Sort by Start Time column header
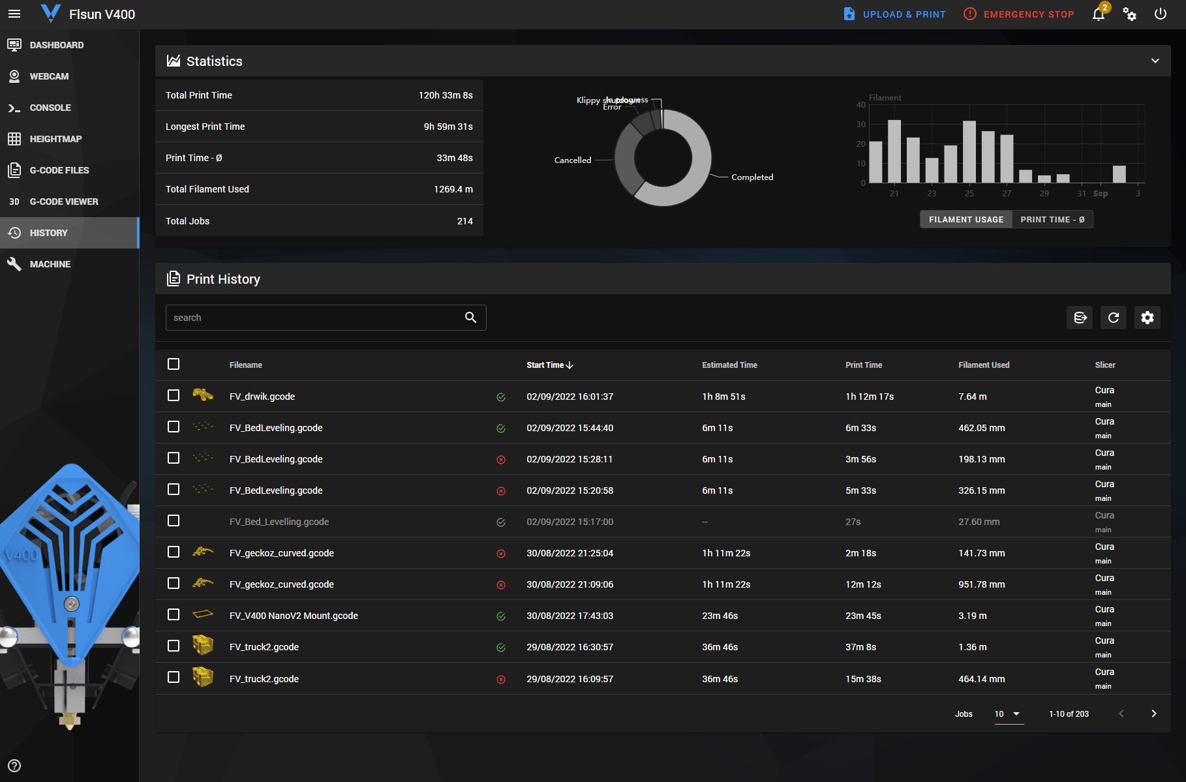This screenshot has width=1186, height=782. click(550, 365)
